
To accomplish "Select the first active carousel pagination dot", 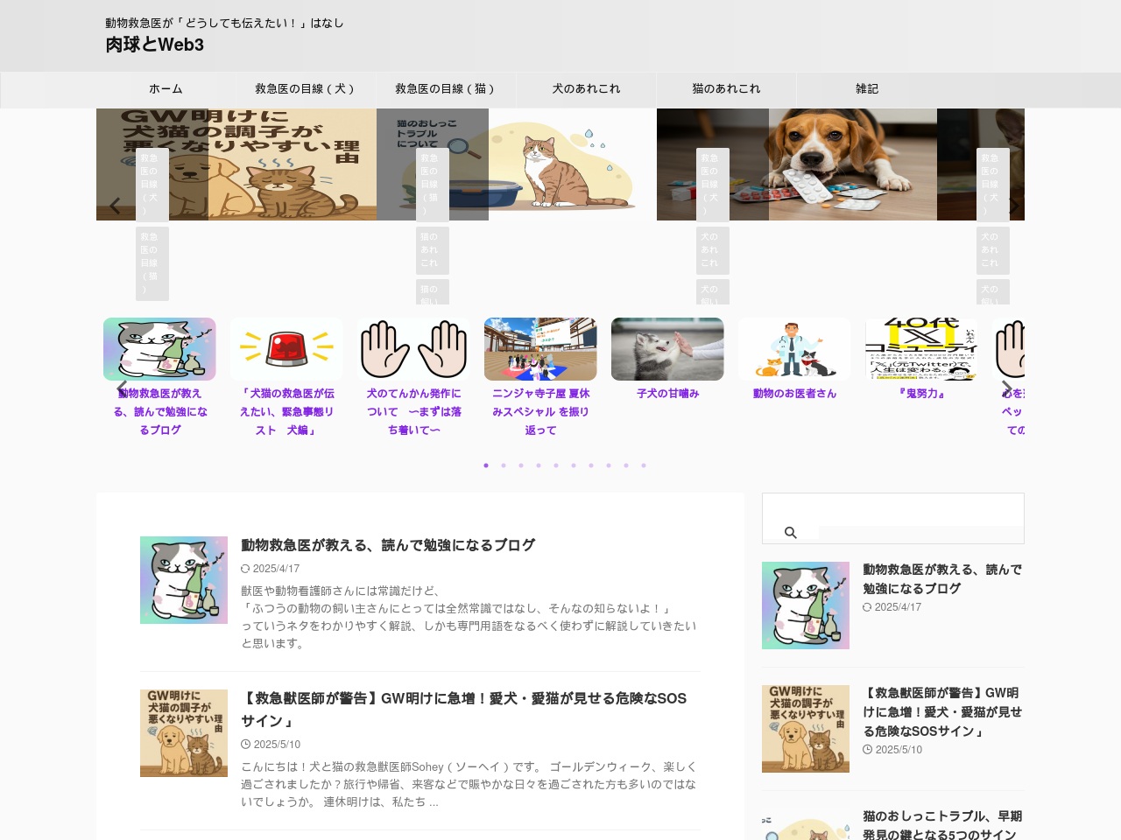I will (486, 465).
